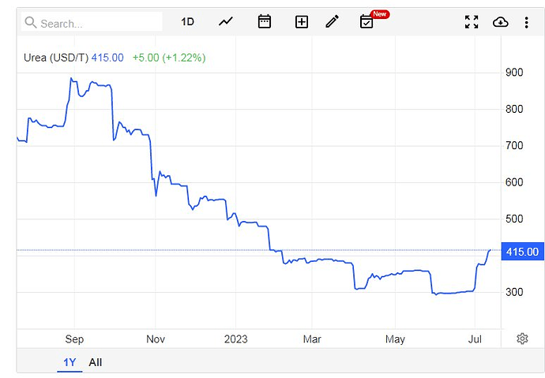
Task: Click the add comparison plus icon
Action: coord(302,22)
